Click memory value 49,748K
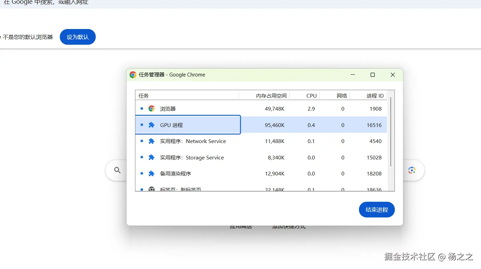Image resolution: width=481 pixels, height=269 pixels. pyautogui.click(x=275, y=109)
